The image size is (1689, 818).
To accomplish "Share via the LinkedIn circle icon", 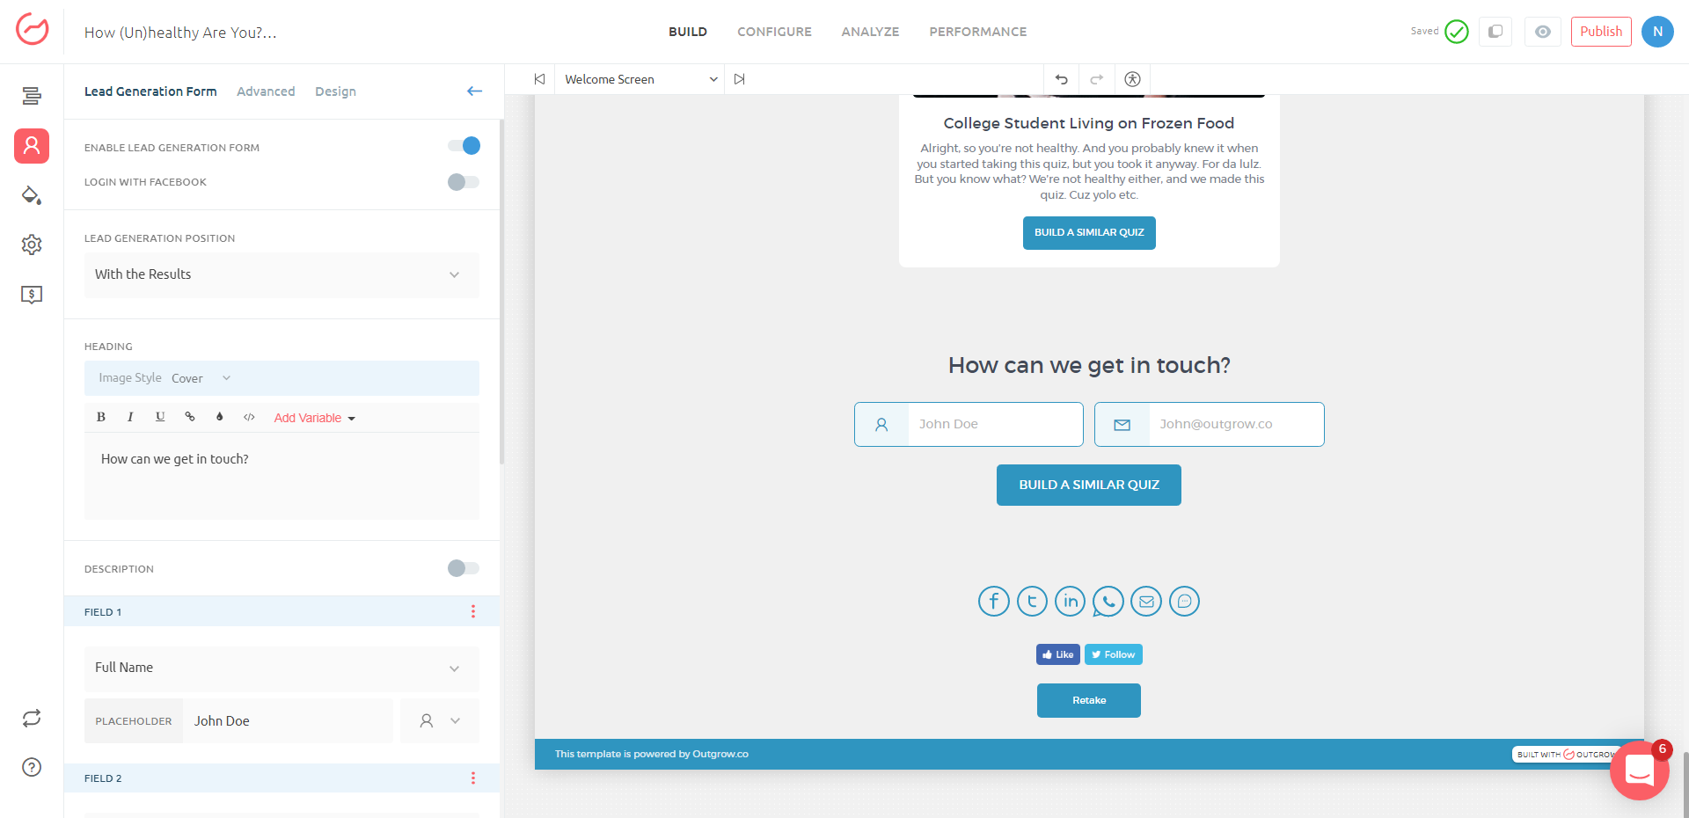I will click(1070, 602).
